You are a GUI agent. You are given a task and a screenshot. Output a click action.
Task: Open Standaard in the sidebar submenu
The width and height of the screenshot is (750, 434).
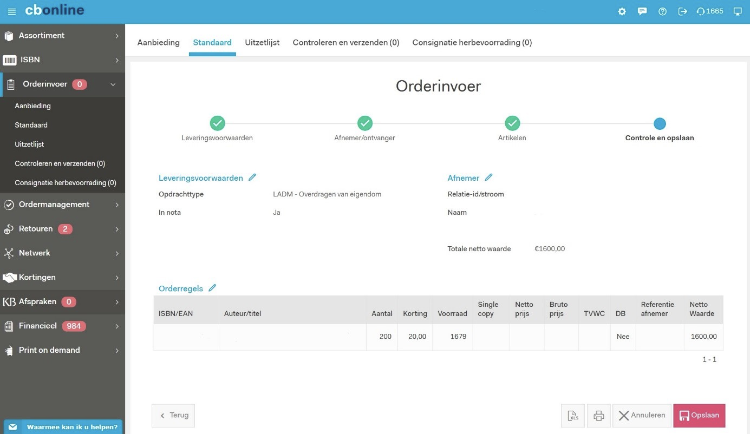(x=31, y=125)
